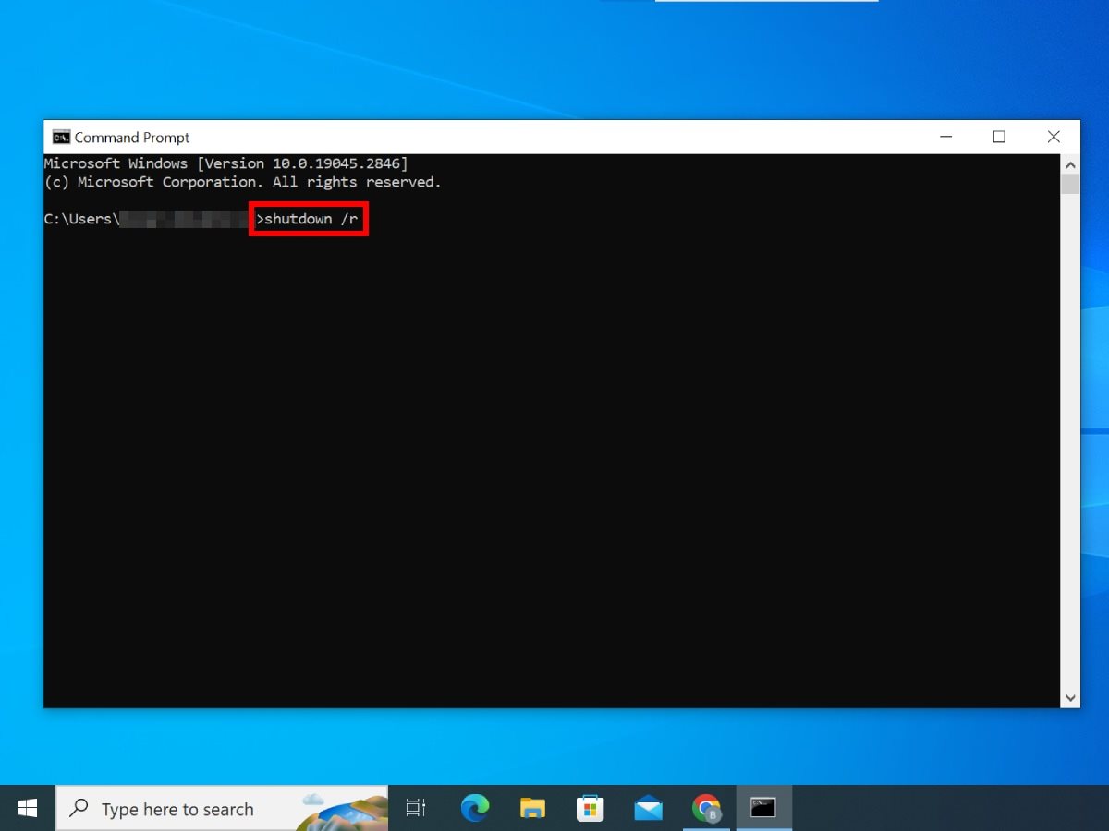The image size is (1109, 831).
Task: Close the Command Prompt window
Action: tap(1054, 137)
